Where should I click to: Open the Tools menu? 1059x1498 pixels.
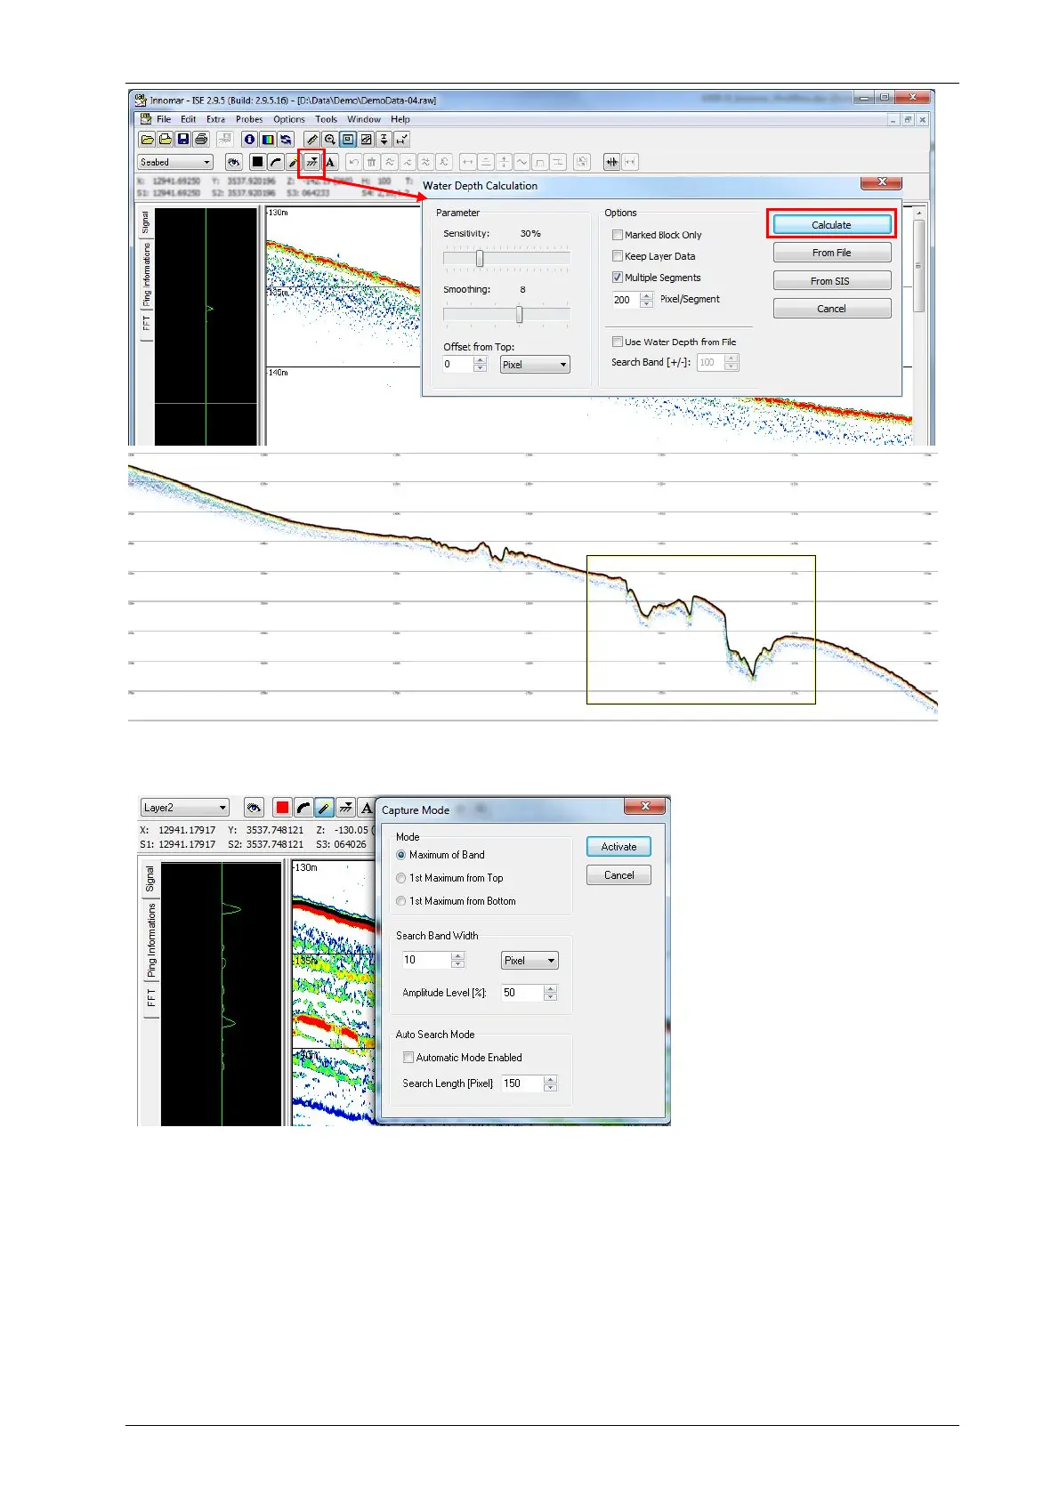[x=326, y=119]
